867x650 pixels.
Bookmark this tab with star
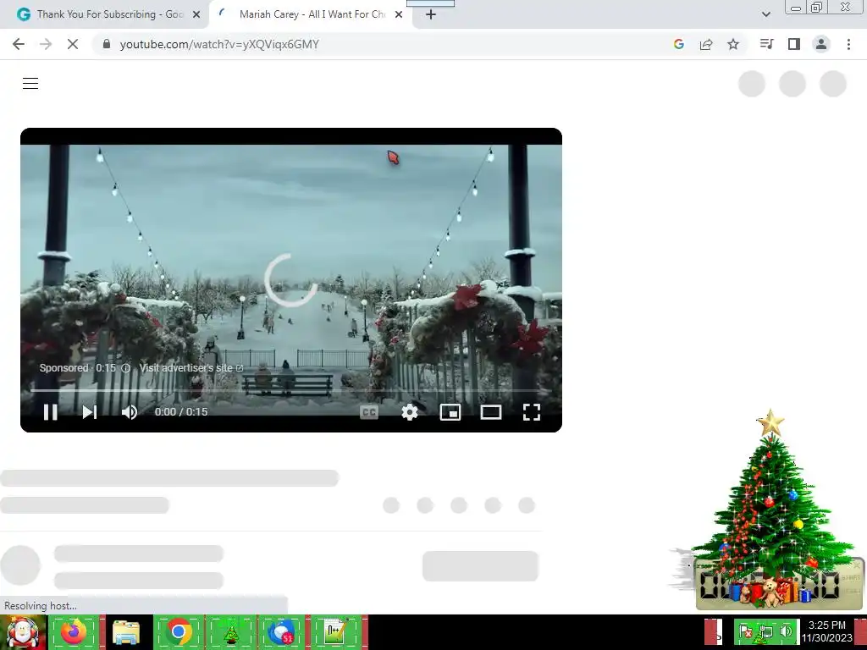tap(733, 44)
